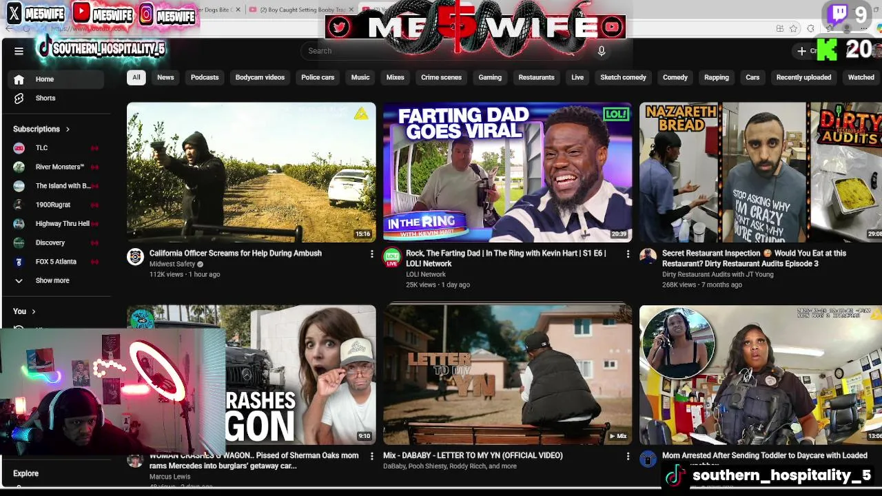The height and width of the screenshot is (496, 882).
Task: Click Mix - DABABY video title
Action: pos(473,455)
